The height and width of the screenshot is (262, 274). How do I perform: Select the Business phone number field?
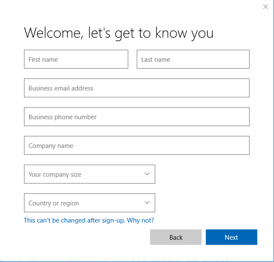[137, 117]
